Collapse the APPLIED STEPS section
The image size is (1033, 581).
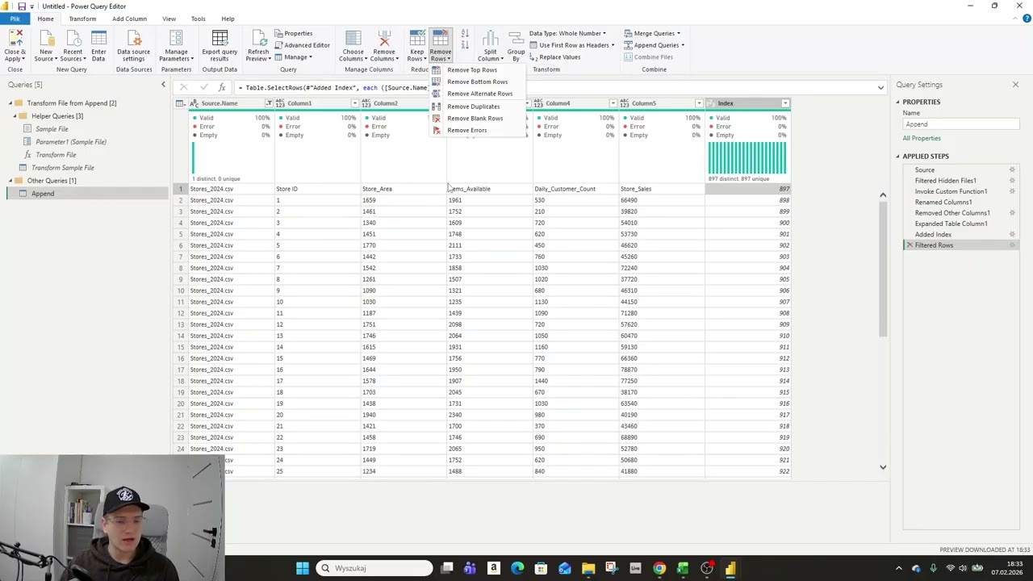tap(897, 157)
